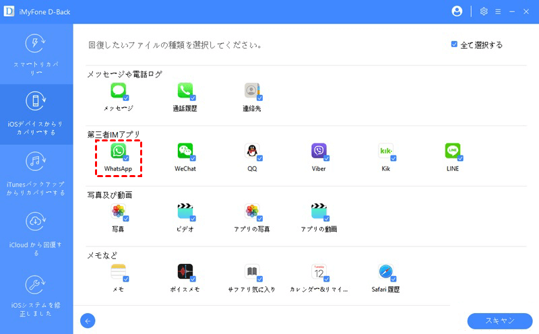Choose the QQ penguin icon
This screenshot has width=539, height=334.
coord(252,150)
